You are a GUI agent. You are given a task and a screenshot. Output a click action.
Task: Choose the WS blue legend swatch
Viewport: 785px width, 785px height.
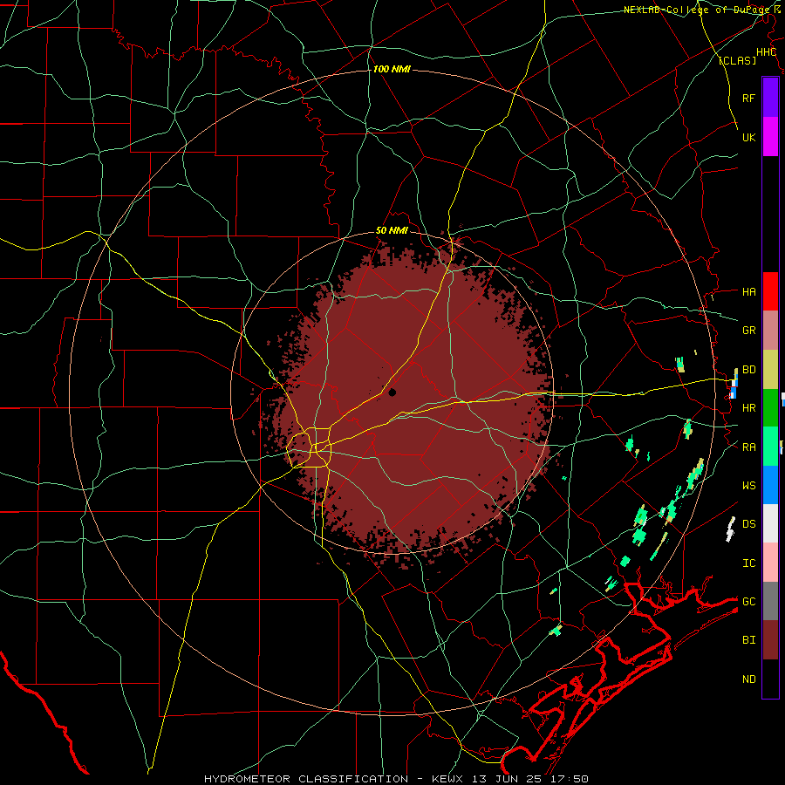(770, 485)
